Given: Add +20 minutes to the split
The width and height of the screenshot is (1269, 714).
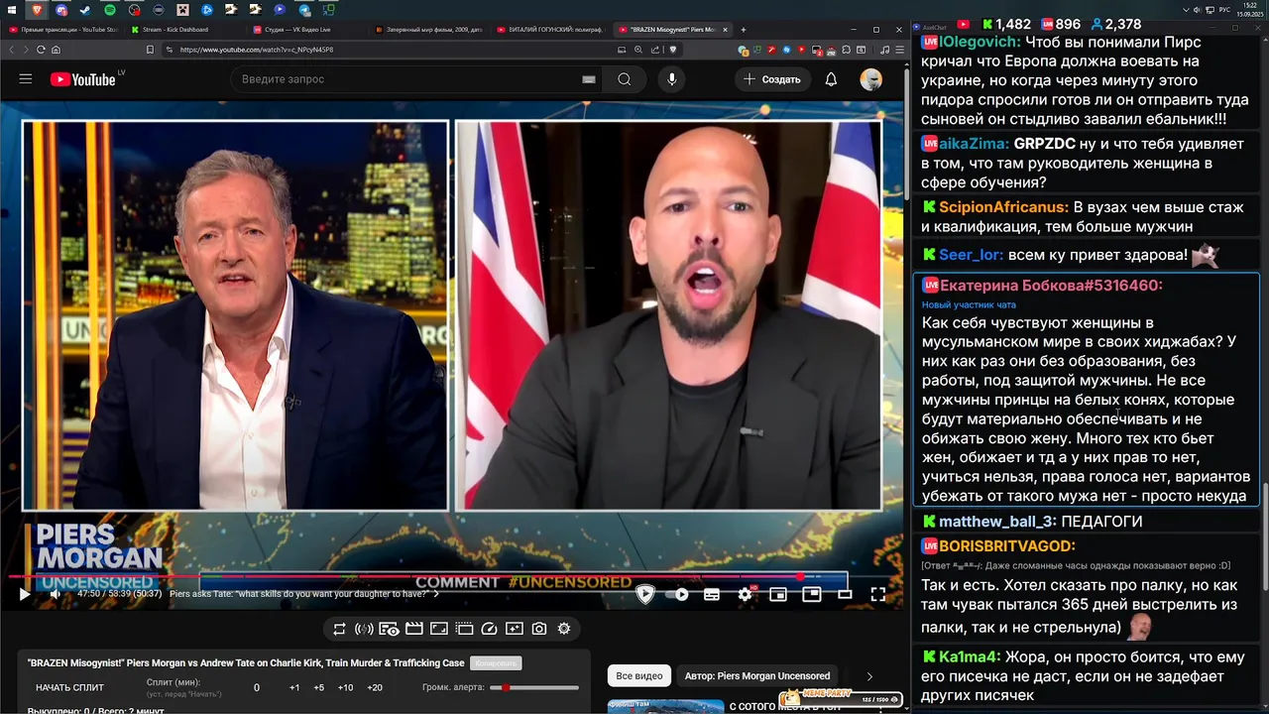Looking at the screenshot, I should tap(374, 687).
